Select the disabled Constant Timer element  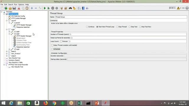pos(22,40)
